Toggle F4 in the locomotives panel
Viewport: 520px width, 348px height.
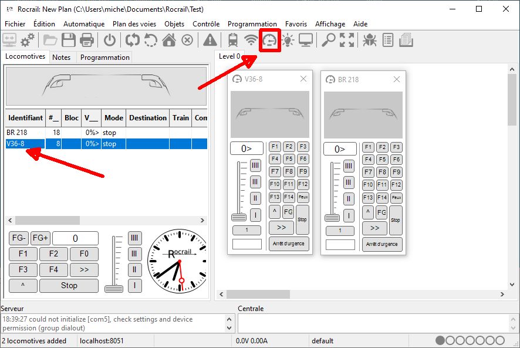tap(53, 269)
